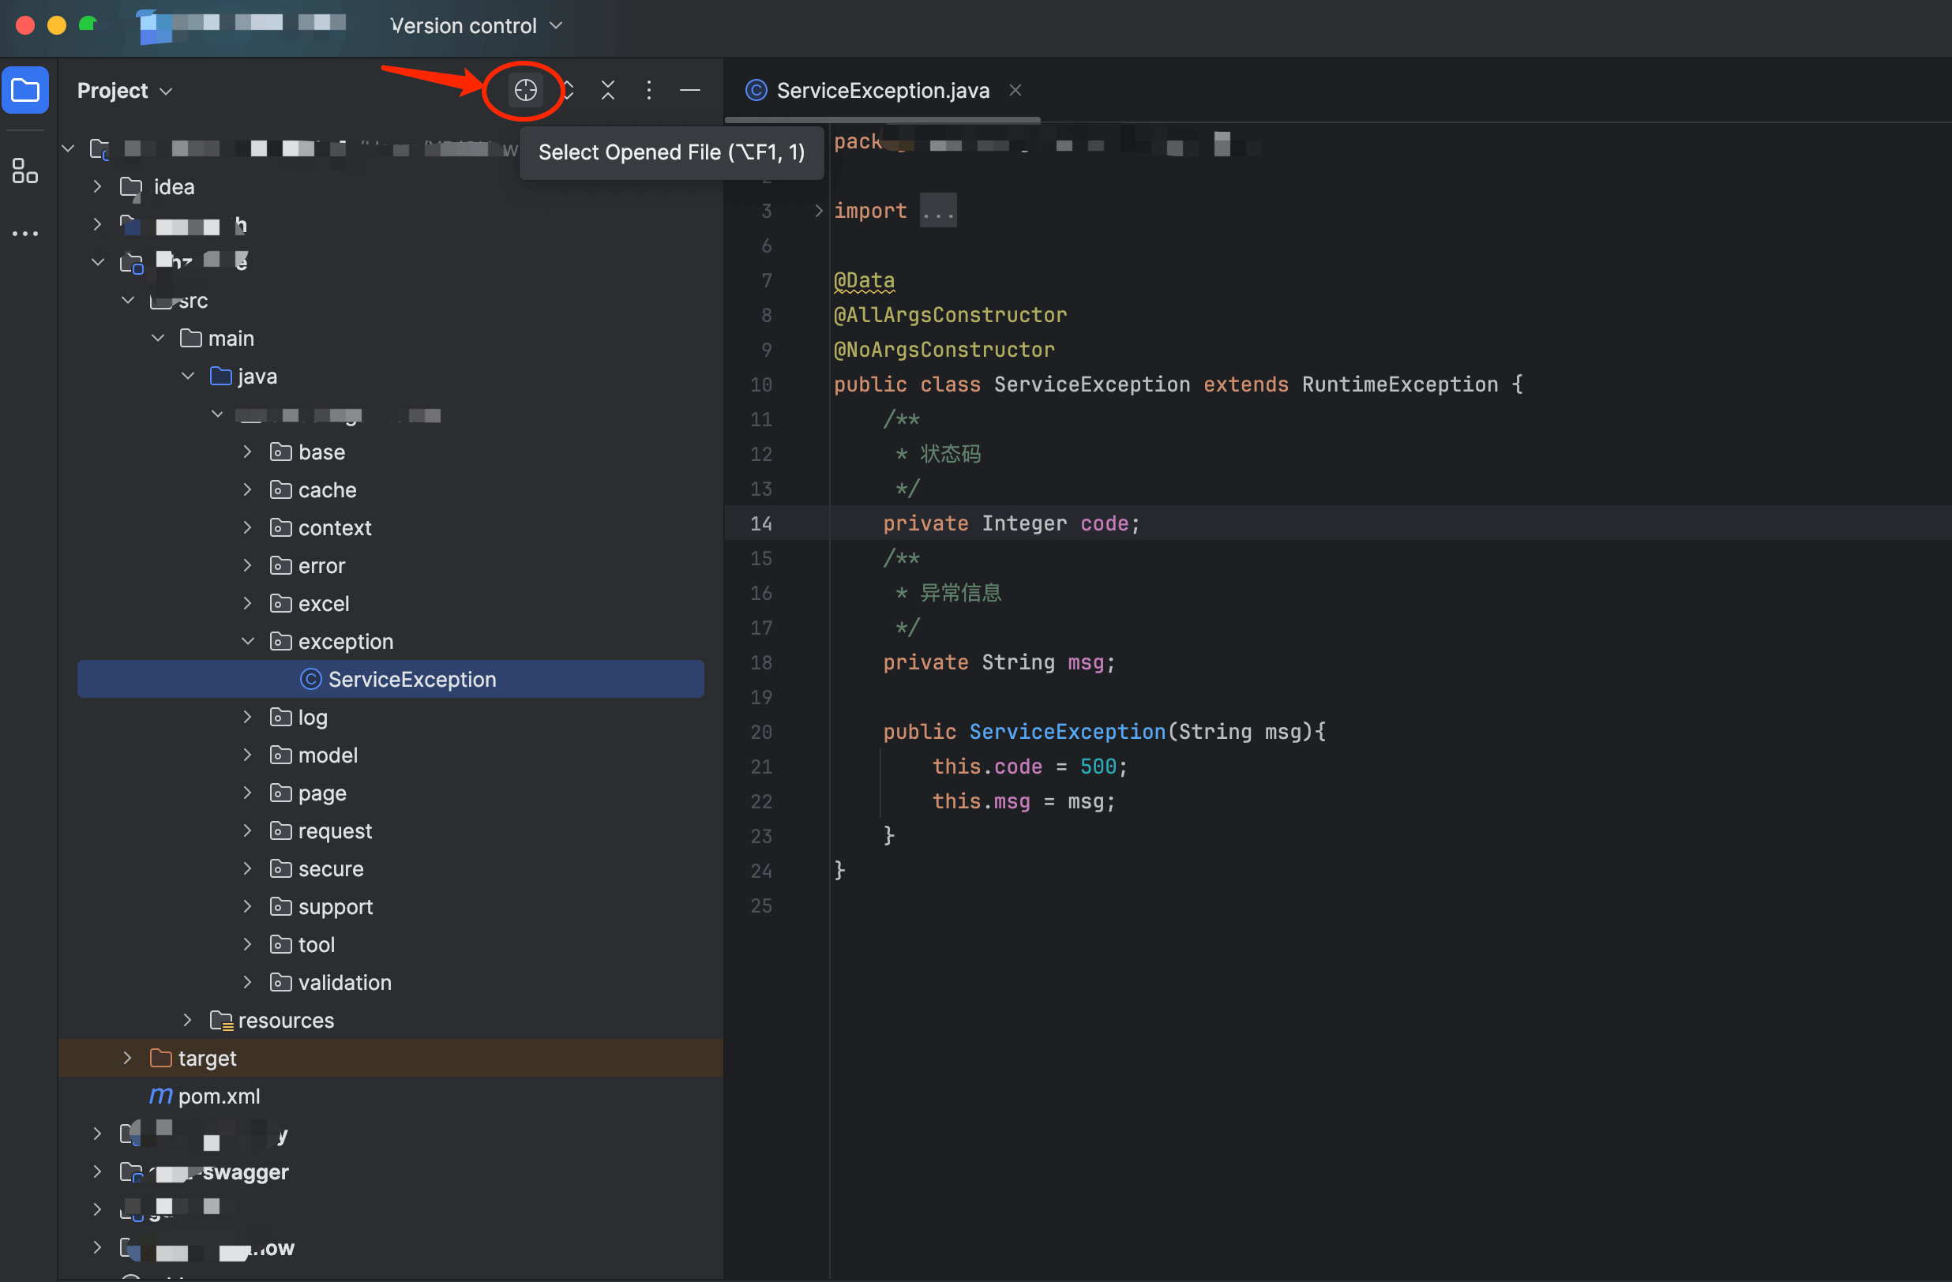This screenshot has width=1952, height=1282.
Task: Expand the resources folder chevron
Action: [188, 1021]
